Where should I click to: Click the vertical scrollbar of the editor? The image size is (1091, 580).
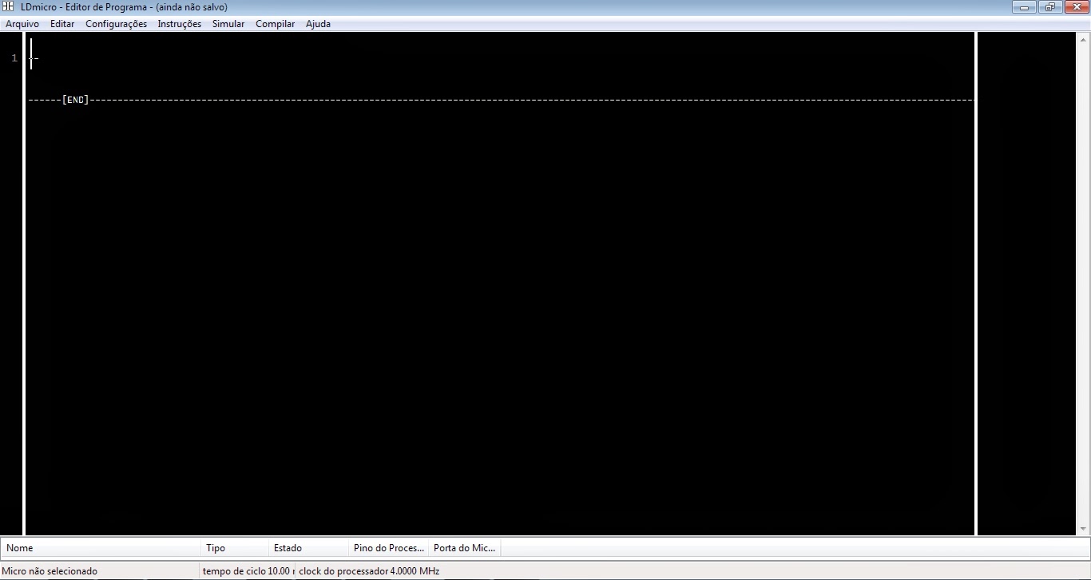pyautogui.click(x=1084, y=283)
